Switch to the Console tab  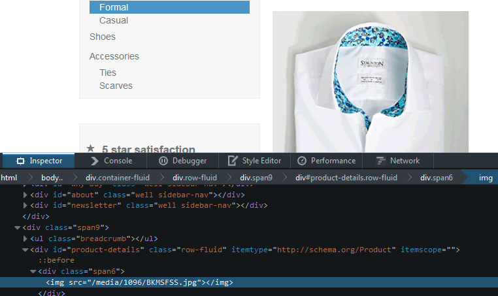tap(111, 161)
